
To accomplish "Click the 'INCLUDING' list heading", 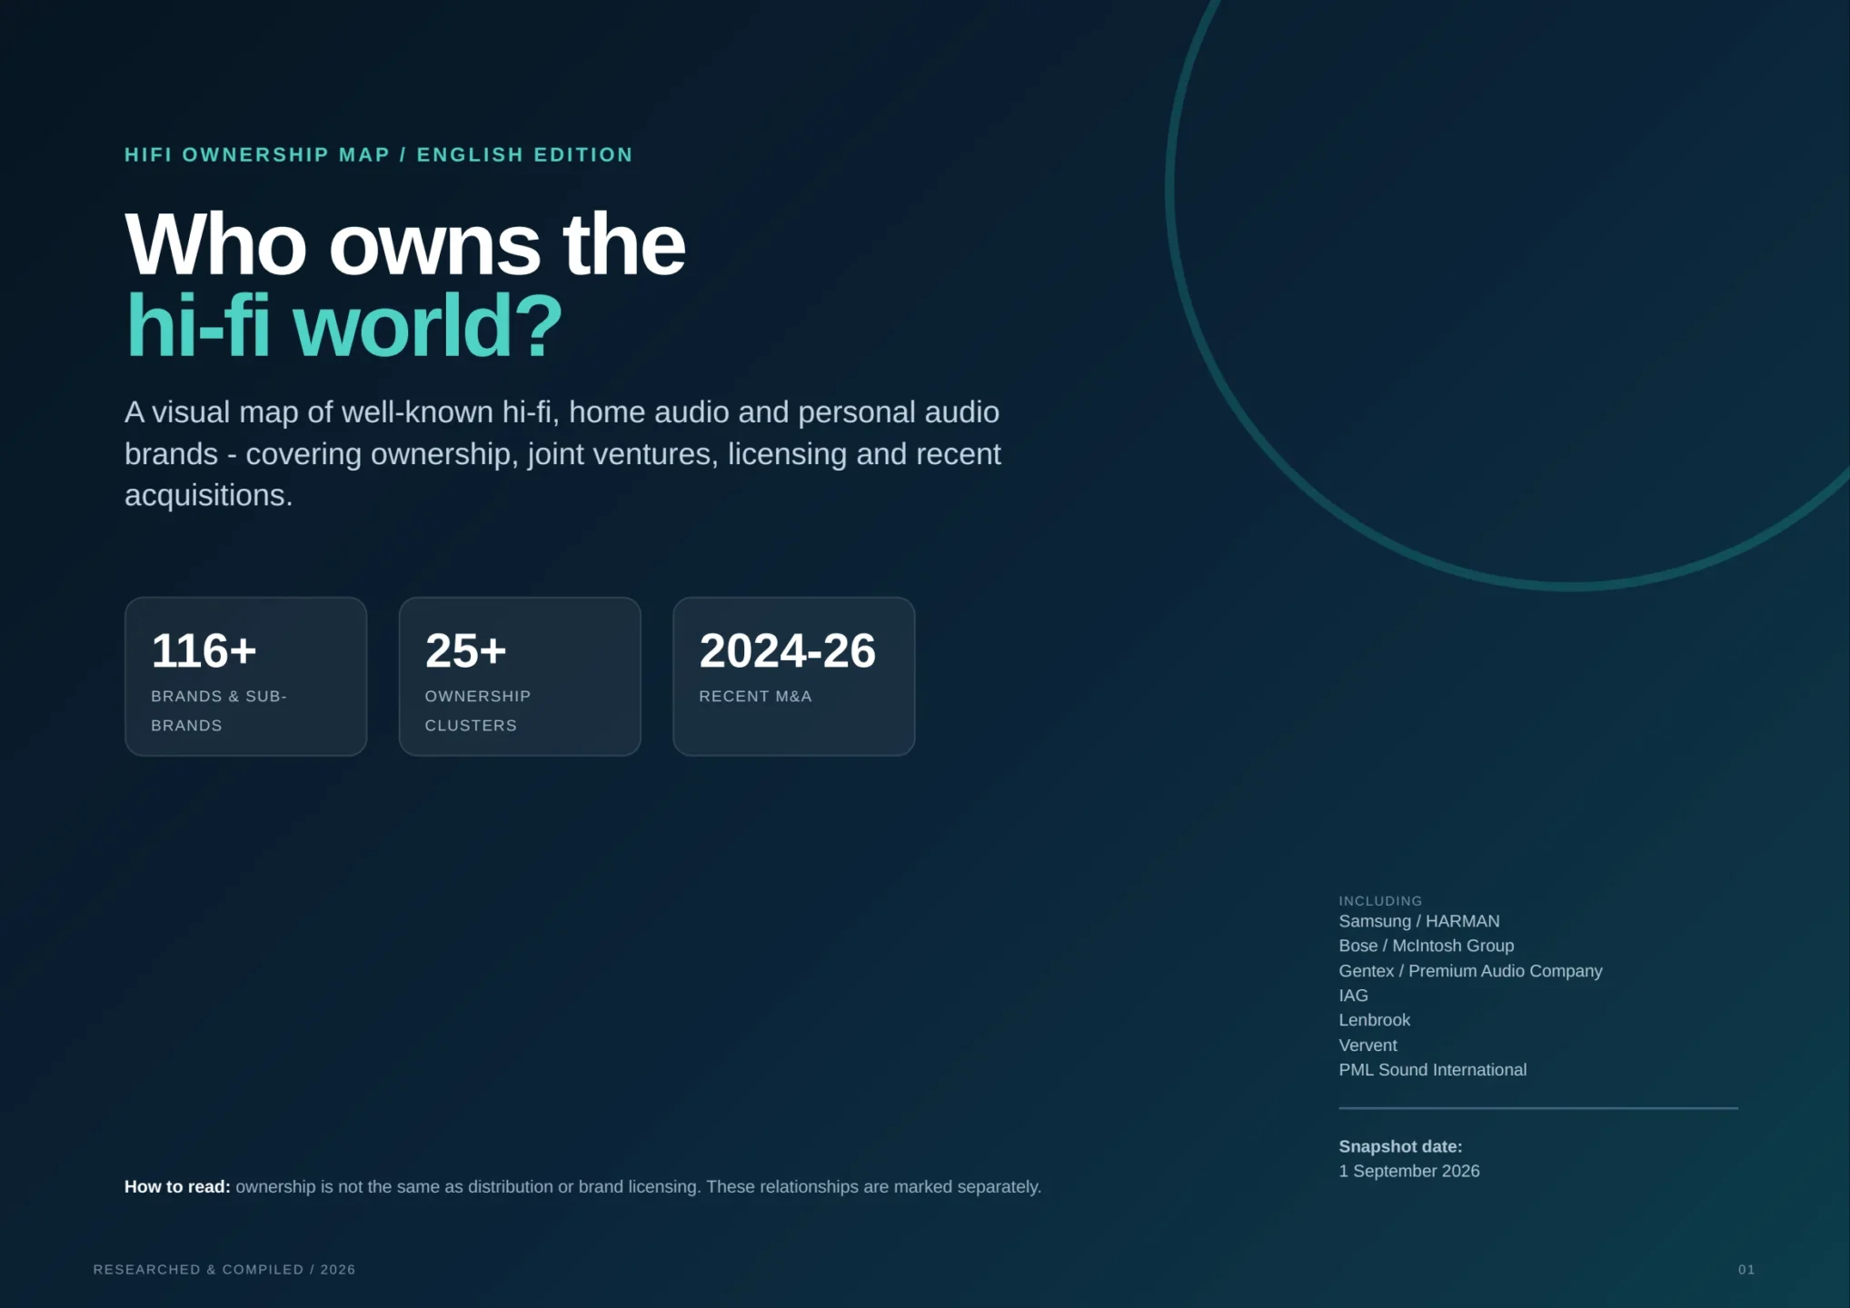I will pos(1380,900).
